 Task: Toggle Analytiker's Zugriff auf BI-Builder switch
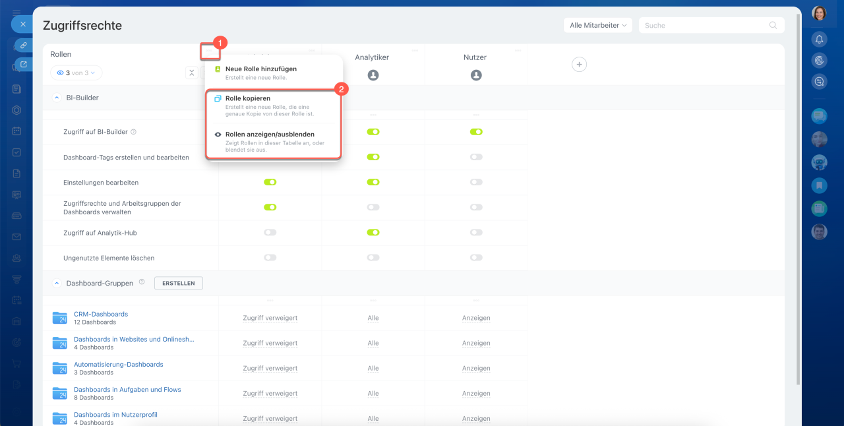pos(373,132)
